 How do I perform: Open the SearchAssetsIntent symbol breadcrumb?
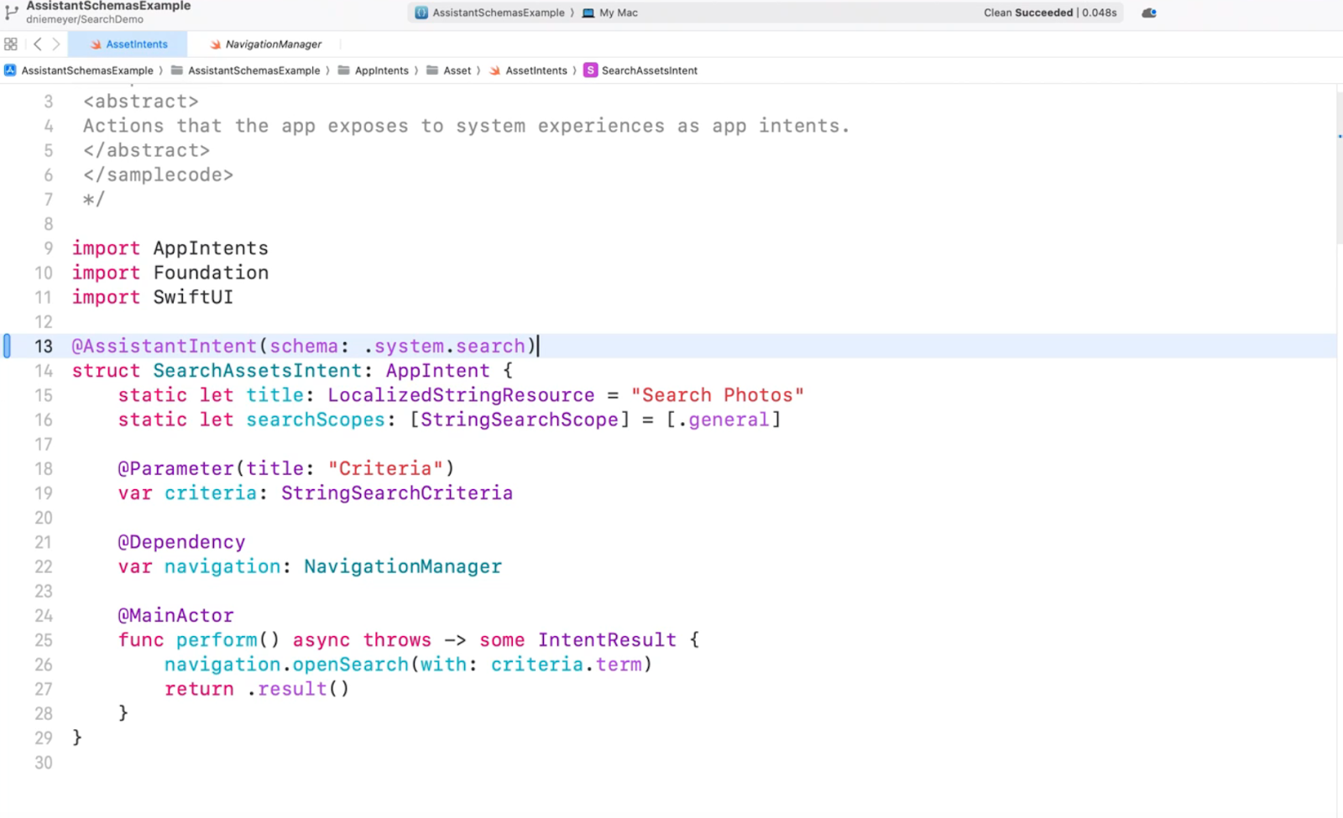click(x=641, y=70)
